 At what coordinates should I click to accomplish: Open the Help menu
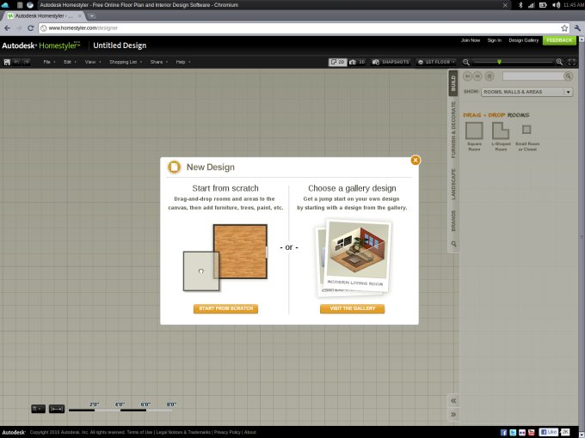click(182, 62)
